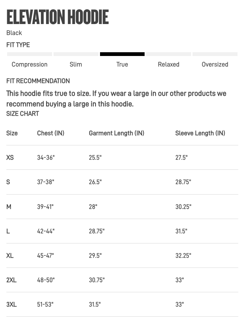Select the Slim fit type label

(x=76, y=64)
